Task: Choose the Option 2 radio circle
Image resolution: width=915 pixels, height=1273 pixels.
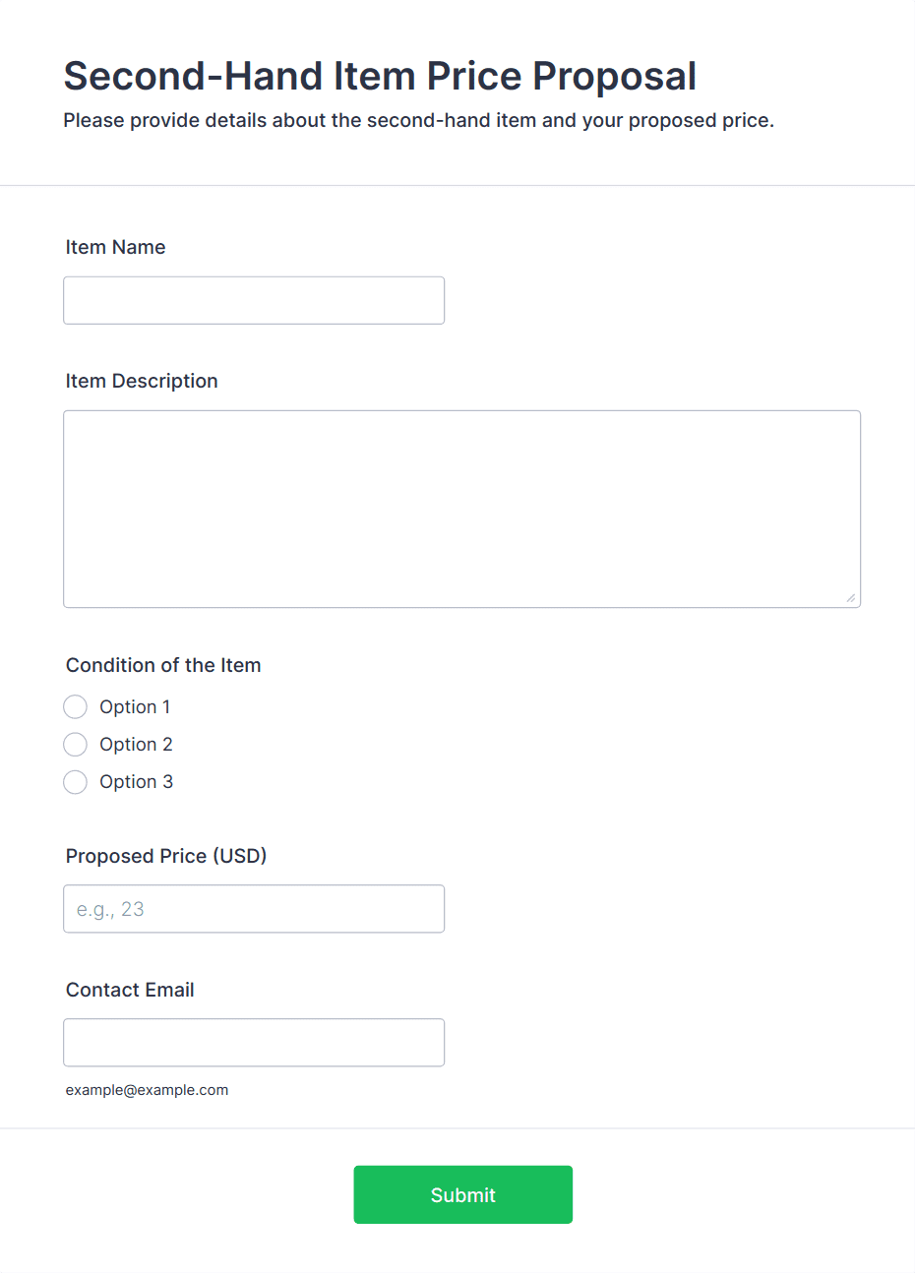Action: click(76, 745)
